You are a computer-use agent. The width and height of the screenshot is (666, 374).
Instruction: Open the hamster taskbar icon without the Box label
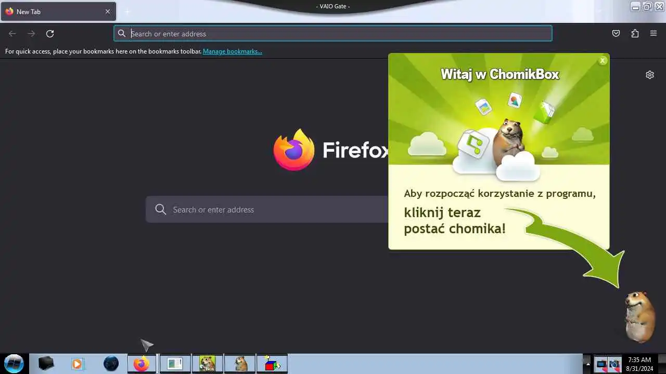(240, 364)
